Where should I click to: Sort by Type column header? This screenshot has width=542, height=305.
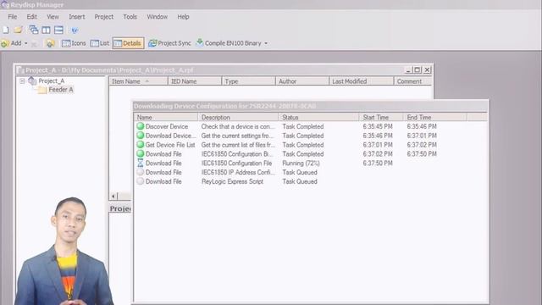[248, 81]
